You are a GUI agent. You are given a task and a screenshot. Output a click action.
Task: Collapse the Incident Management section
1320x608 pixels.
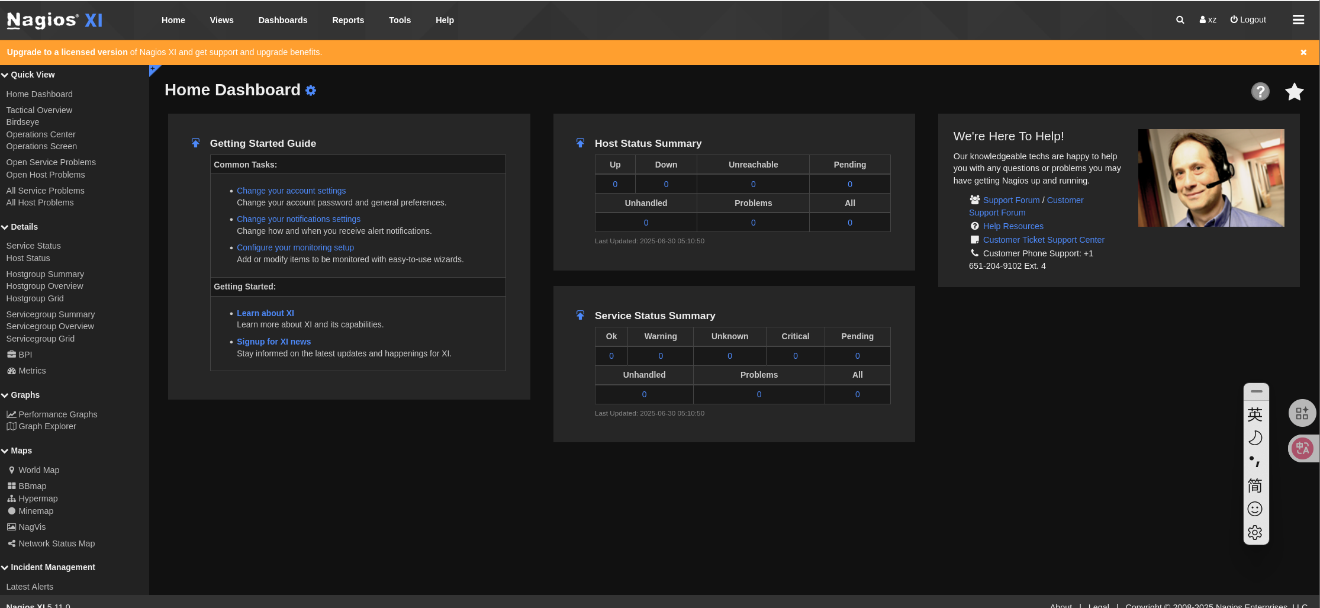49,567
